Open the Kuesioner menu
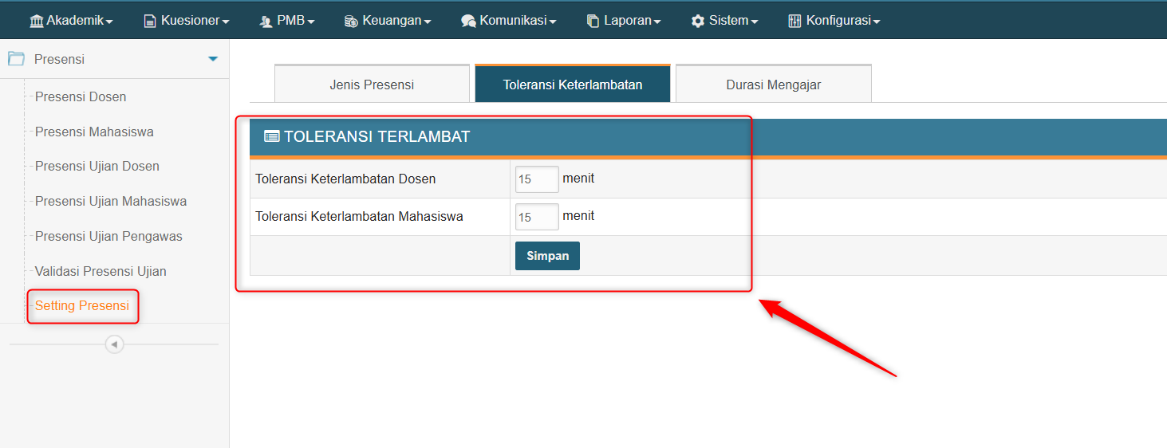The width and height of the screenshot is (1167, 448). point(187,21)
